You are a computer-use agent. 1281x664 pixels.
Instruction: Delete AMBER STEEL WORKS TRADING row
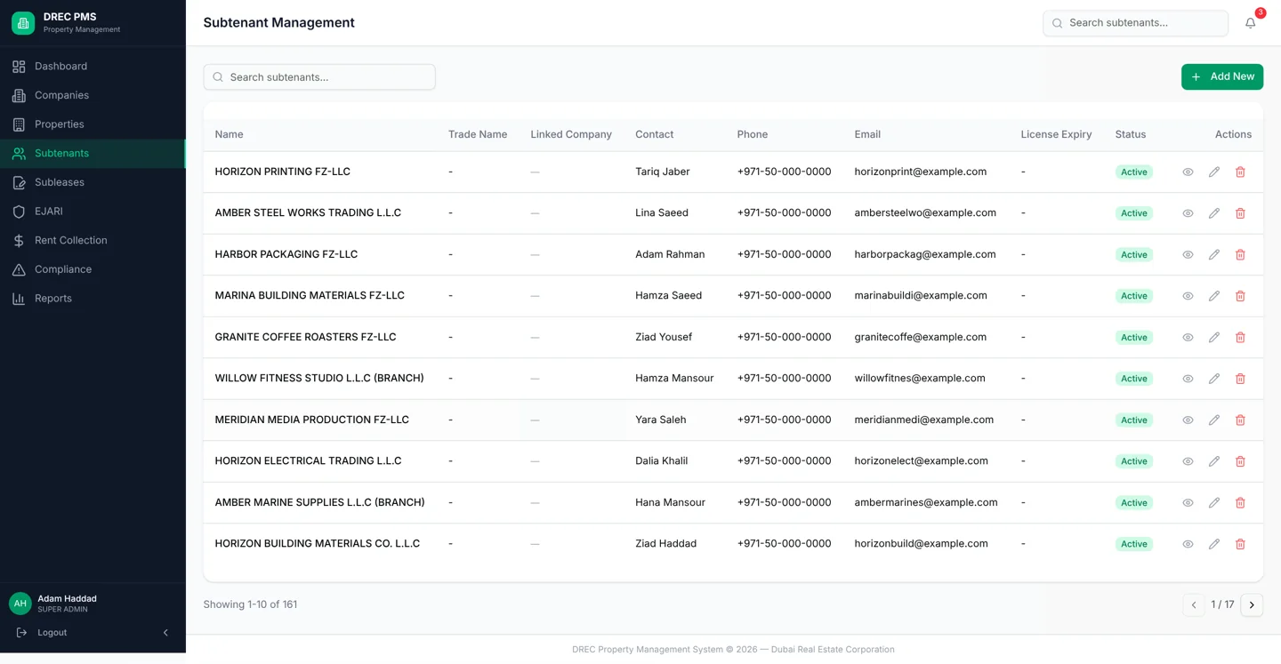(1240, 213)
